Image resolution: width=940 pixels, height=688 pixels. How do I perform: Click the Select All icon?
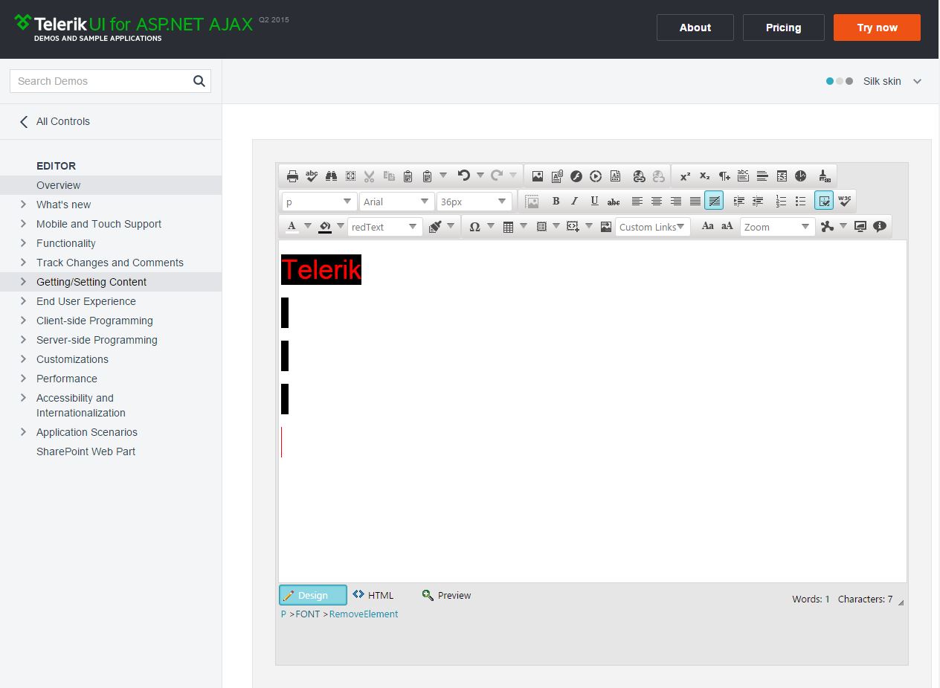[x=350, y=176]
